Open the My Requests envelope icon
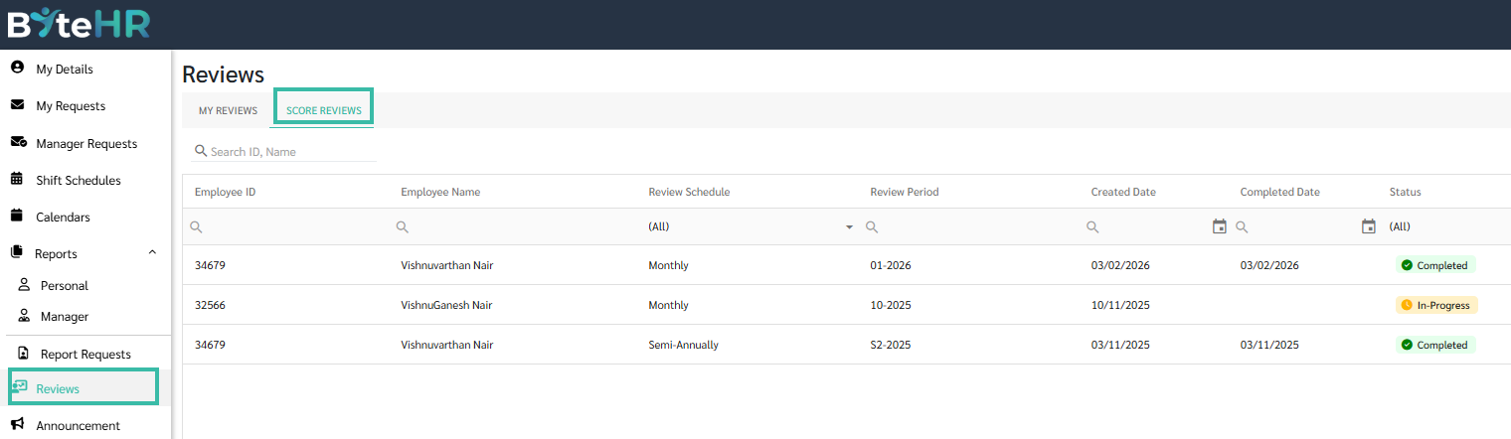 click(17, 105)
